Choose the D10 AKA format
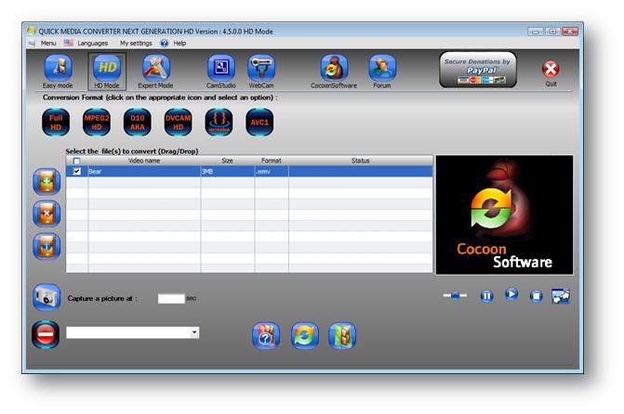This screenshot has width=624, height=414. [x=138, y=123]
